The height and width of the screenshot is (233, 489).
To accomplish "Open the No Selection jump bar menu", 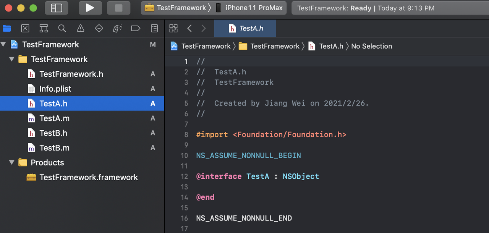I will [371, 46].
